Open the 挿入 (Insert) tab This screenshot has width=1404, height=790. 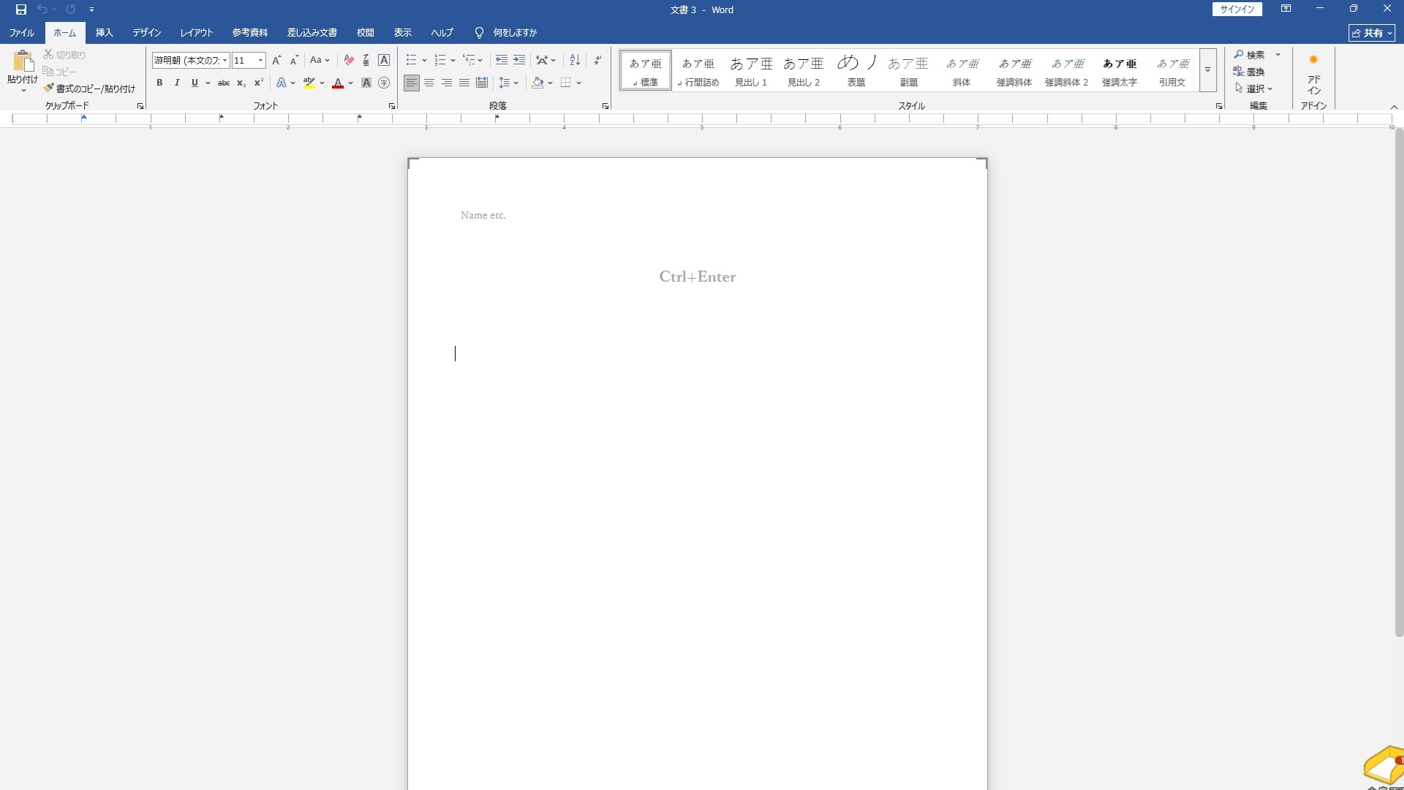[x=104, y=33]
